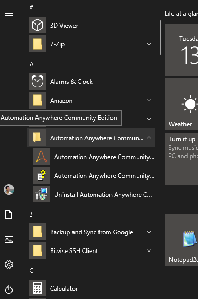Launch Automation Anywhere via orange A icon
This screenshot has width=198, height=299.
click(42, 157)
